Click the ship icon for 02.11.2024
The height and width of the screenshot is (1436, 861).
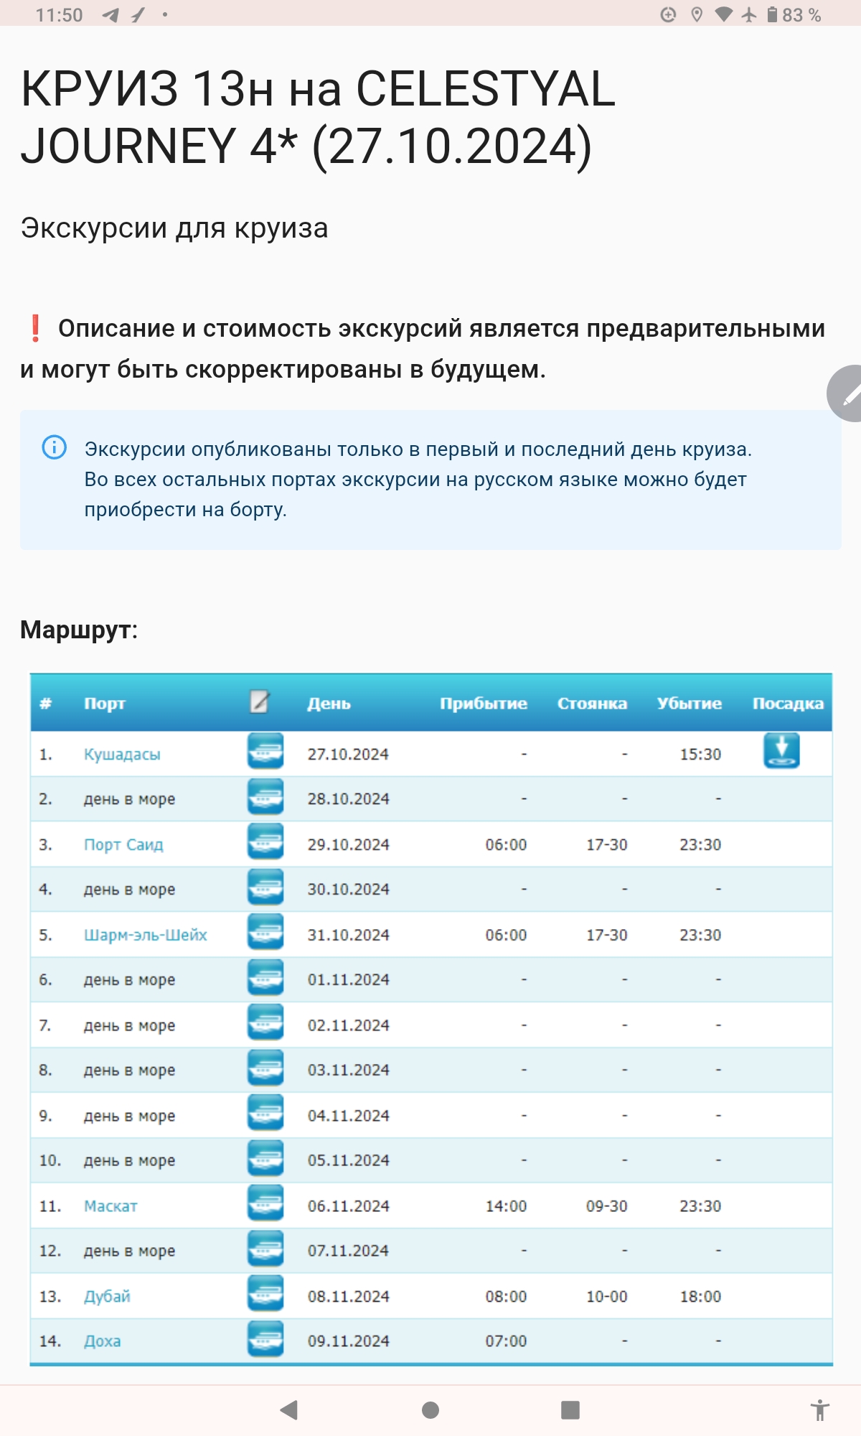(265, 1023)
